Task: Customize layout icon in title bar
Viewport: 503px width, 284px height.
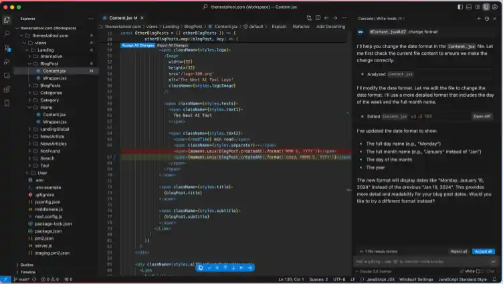Action: (478, 7)
